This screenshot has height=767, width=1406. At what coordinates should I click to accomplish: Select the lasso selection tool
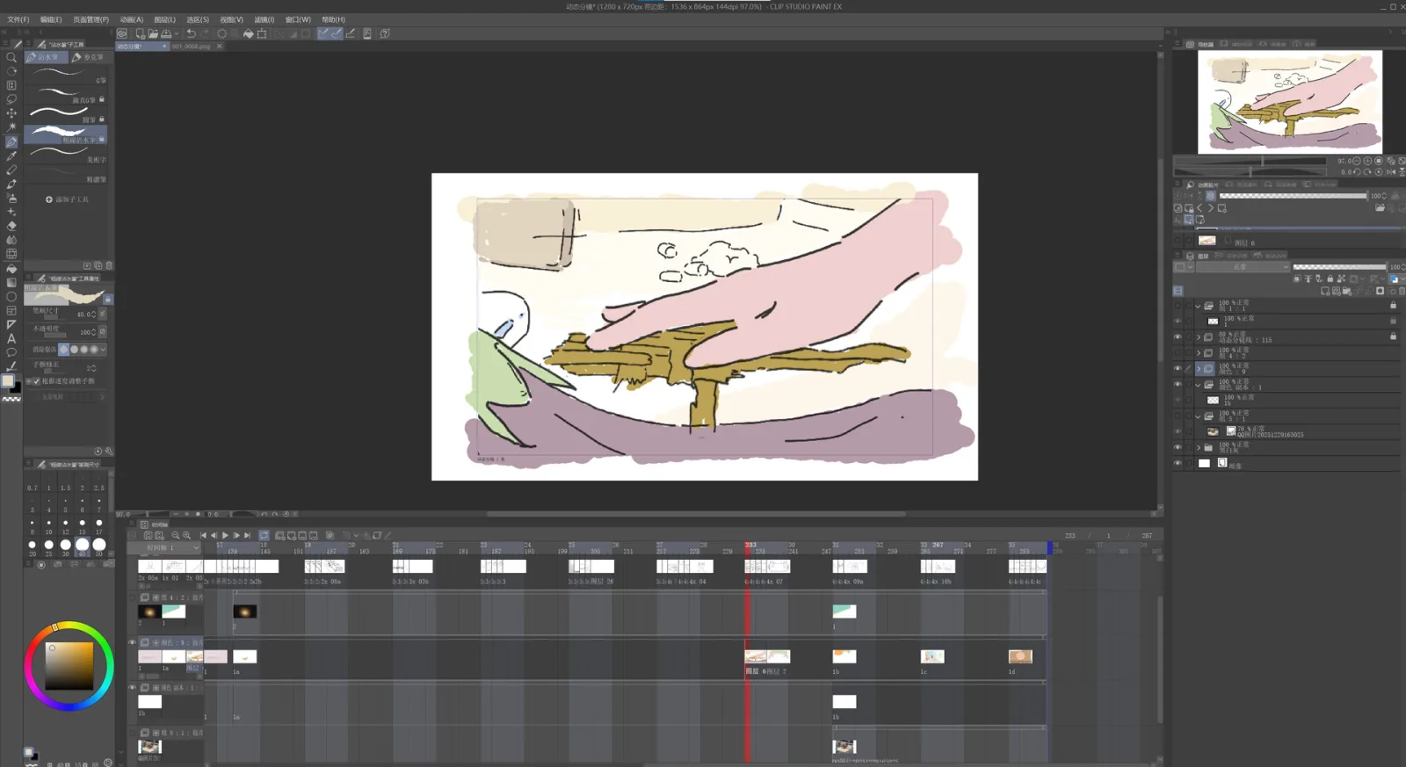[x=11, y=99]
